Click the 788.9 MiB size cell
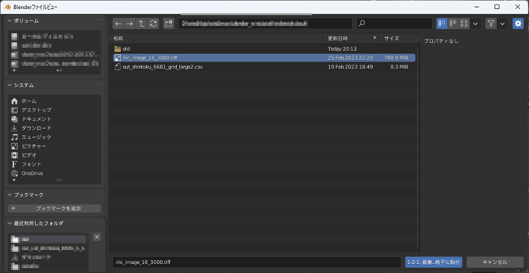The height and width of the screenshot is (273, 529). coord(396,58)
